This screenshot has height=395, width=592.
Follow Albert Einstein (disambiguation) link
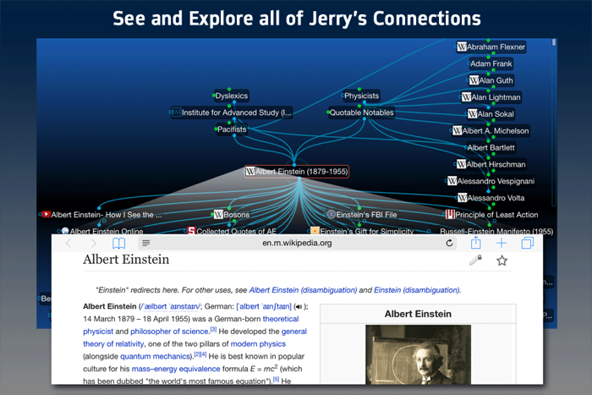303,290
